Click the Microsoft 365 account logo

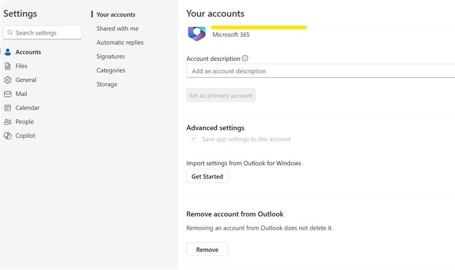(x=197, y=34)
